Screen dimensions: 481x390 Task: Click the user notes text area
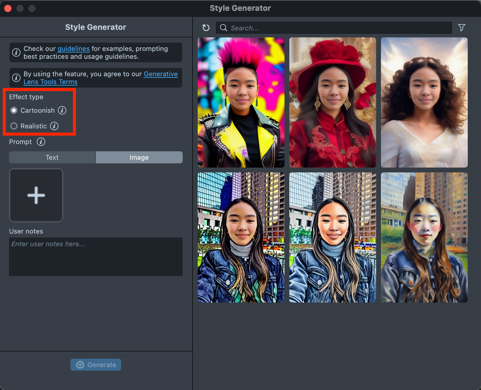pos(96,257)
